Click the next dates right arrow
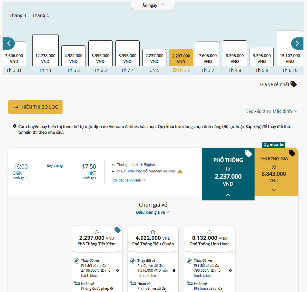This screenshot has width=307, height=292. (x=297, y=43)
